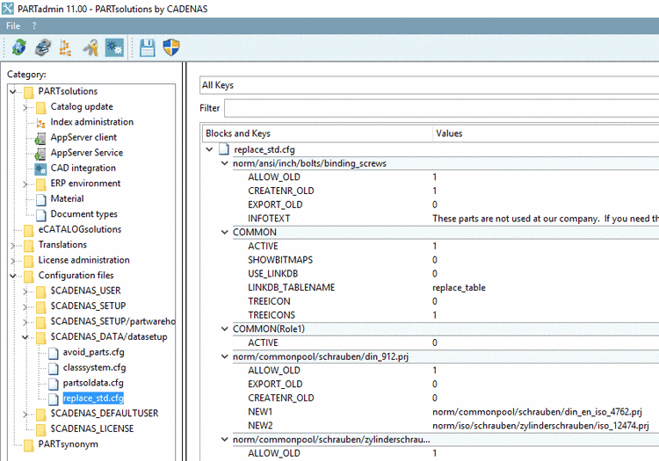Screen dimensions: 659x461
Task: Open the All Keys dropdown
Action: 429,85
